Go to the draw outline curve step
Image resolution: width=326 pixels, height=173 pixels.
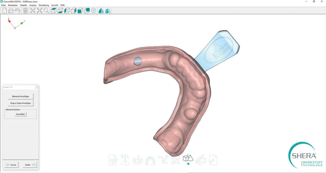pos(163,160)
